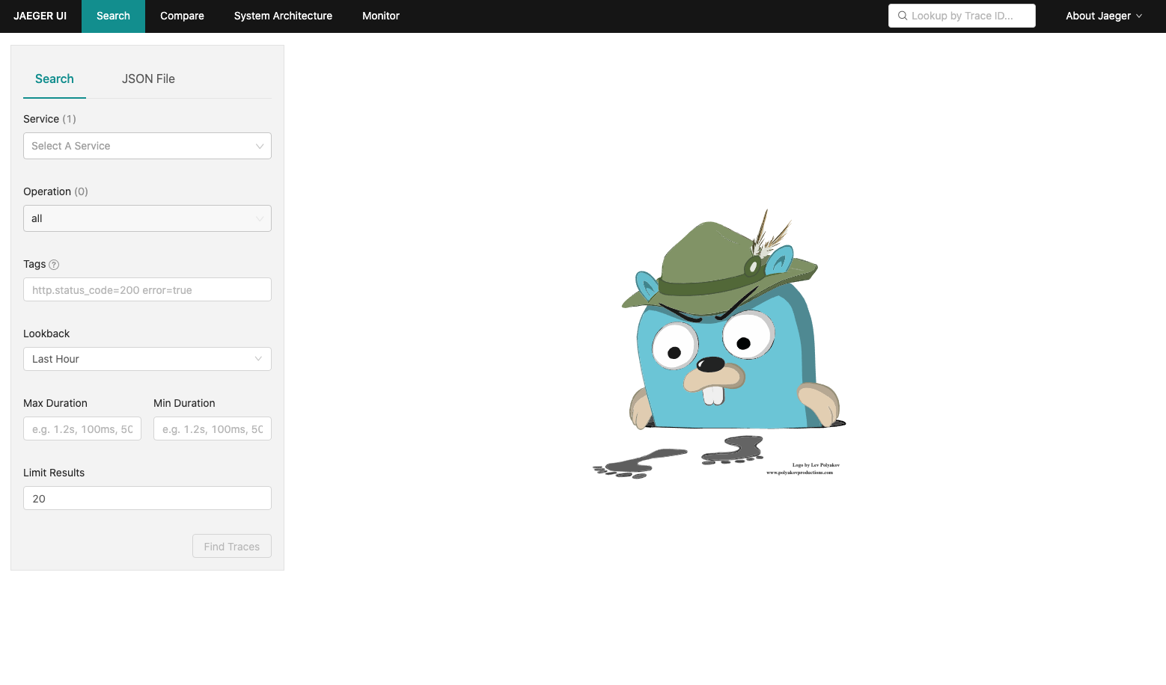Open the About Jaeger menu
This screenshot has width=1166, height=685.
1098,15
